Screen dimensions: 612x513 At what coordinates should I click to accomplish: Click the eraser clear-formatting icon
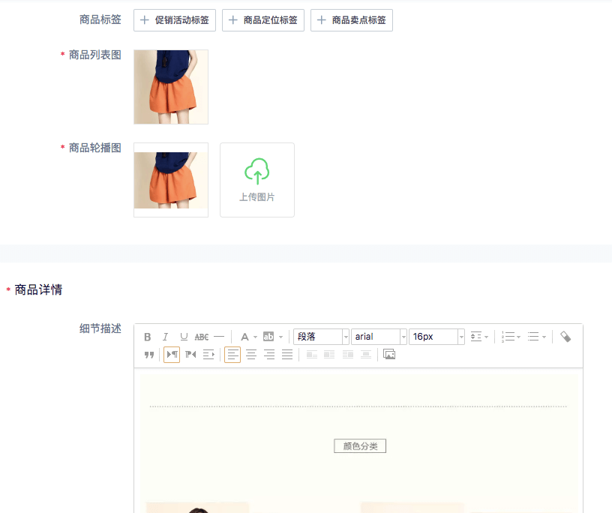coord(565,337)
